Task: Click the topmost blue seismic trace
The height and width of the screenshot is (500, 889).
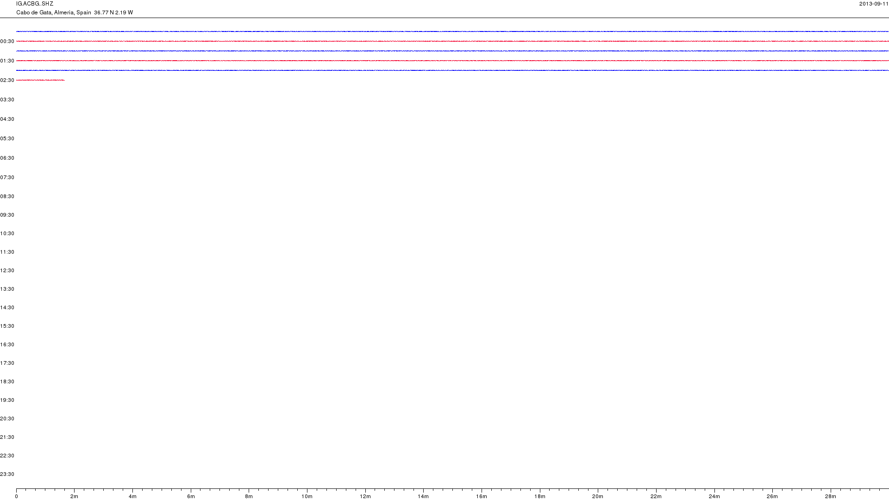Action: (x=452, y=31)
